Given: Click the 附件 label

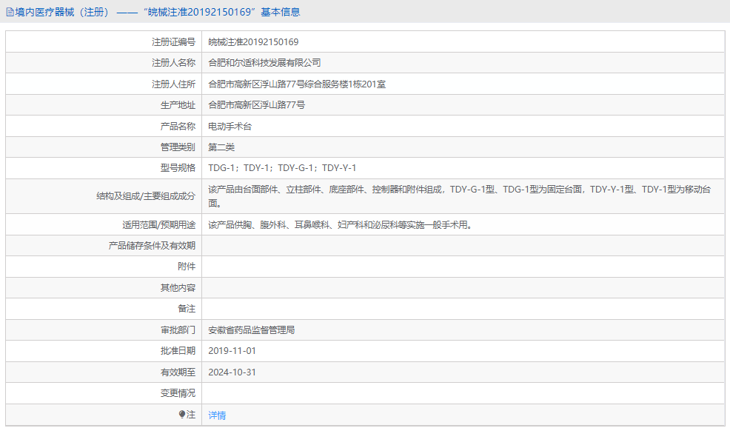Looking at the screenshot, I should [x=187, y=267].
